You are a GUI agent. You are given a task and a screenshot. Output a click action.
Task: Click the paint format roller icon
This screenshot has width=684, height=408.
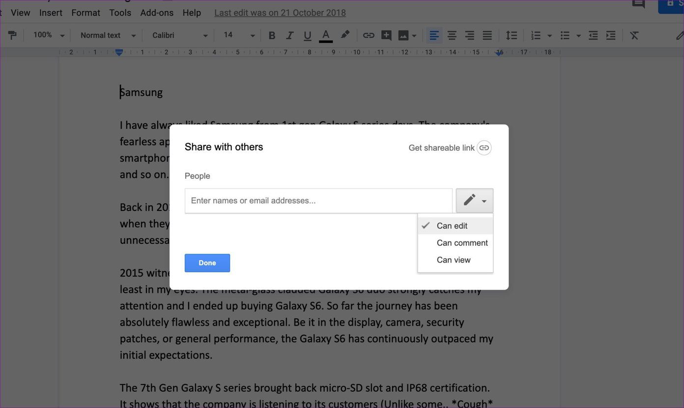(x=12, y=35)
